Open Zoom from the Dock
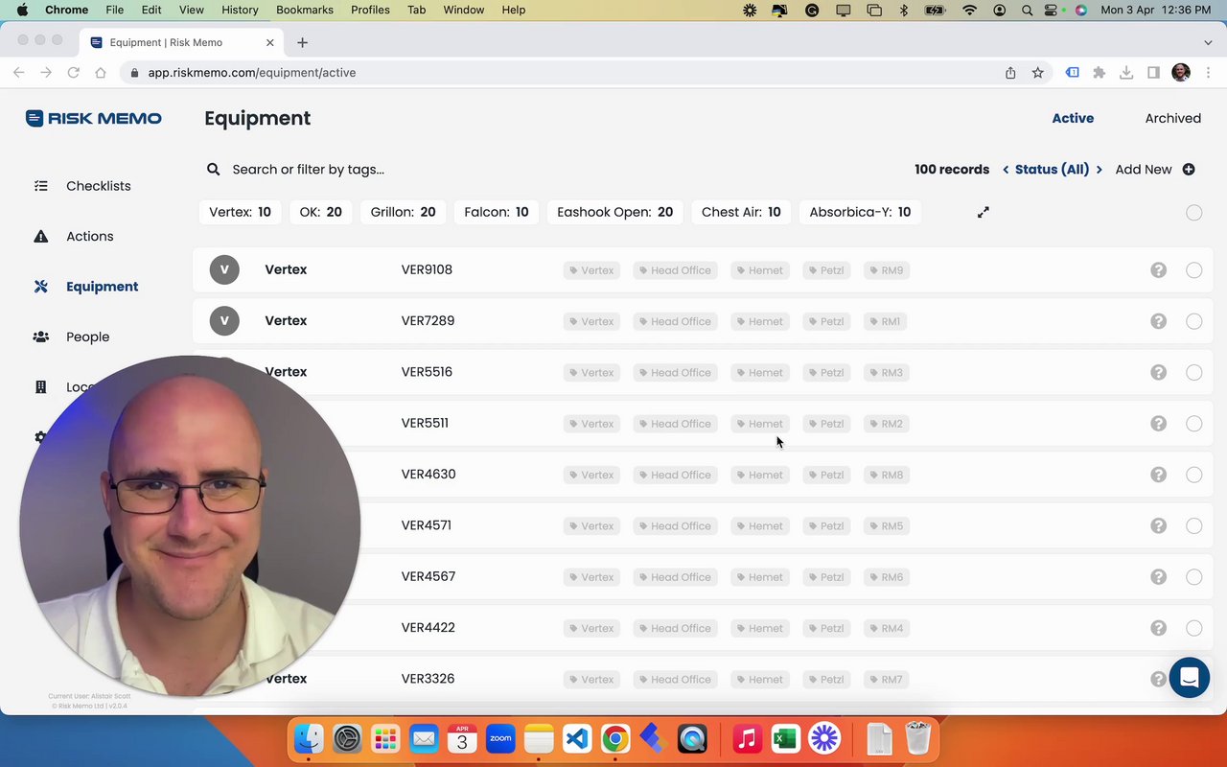1227x767 pixels. pos(500,739)
